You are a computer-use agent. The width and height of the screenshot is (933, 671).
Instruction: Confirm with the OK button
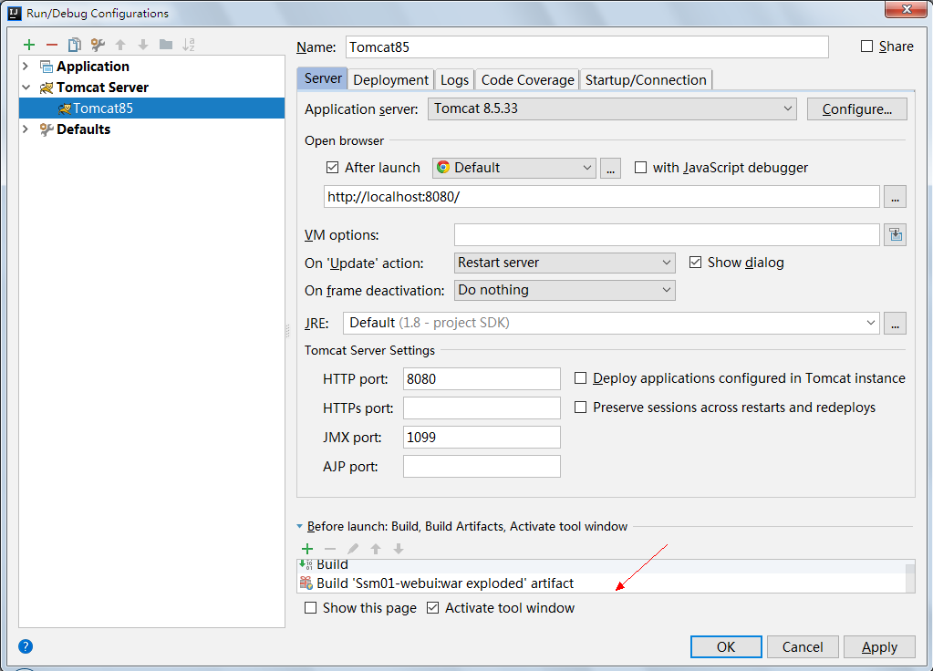click(x=726, y=646)
